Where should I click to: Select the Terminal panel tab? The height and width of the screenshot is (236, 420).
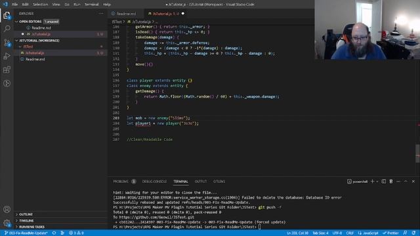coord(181,182)
